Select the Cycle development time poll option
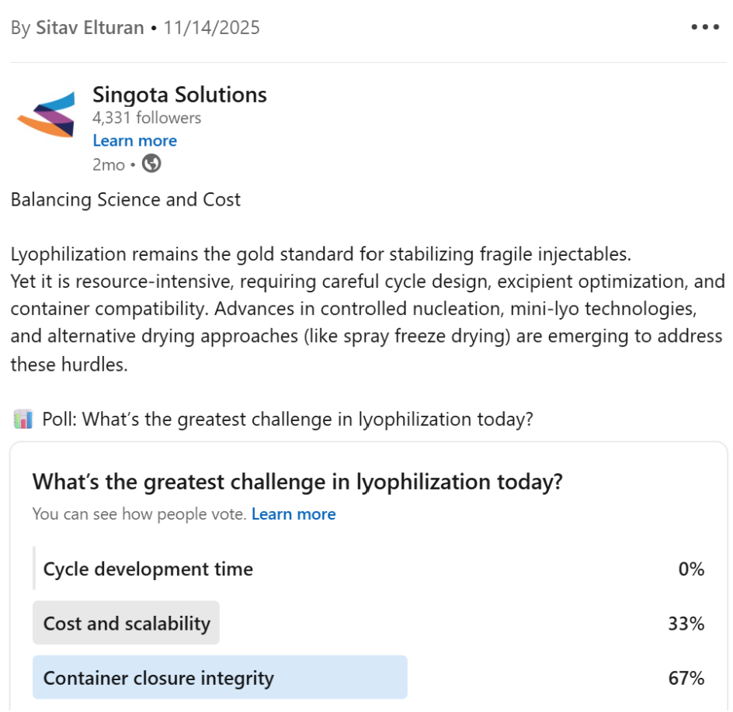Image resolution: width=733 pixels, height=712 pixels. (148, 569)
